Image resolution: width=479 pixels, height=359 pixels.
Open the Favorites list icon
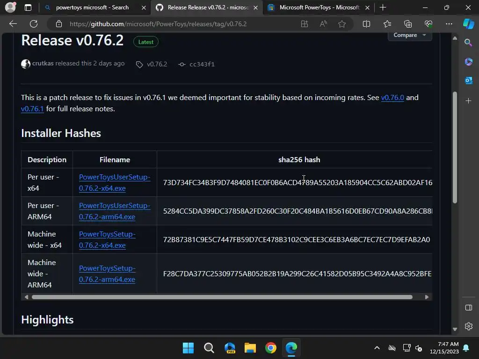[387, 24]
